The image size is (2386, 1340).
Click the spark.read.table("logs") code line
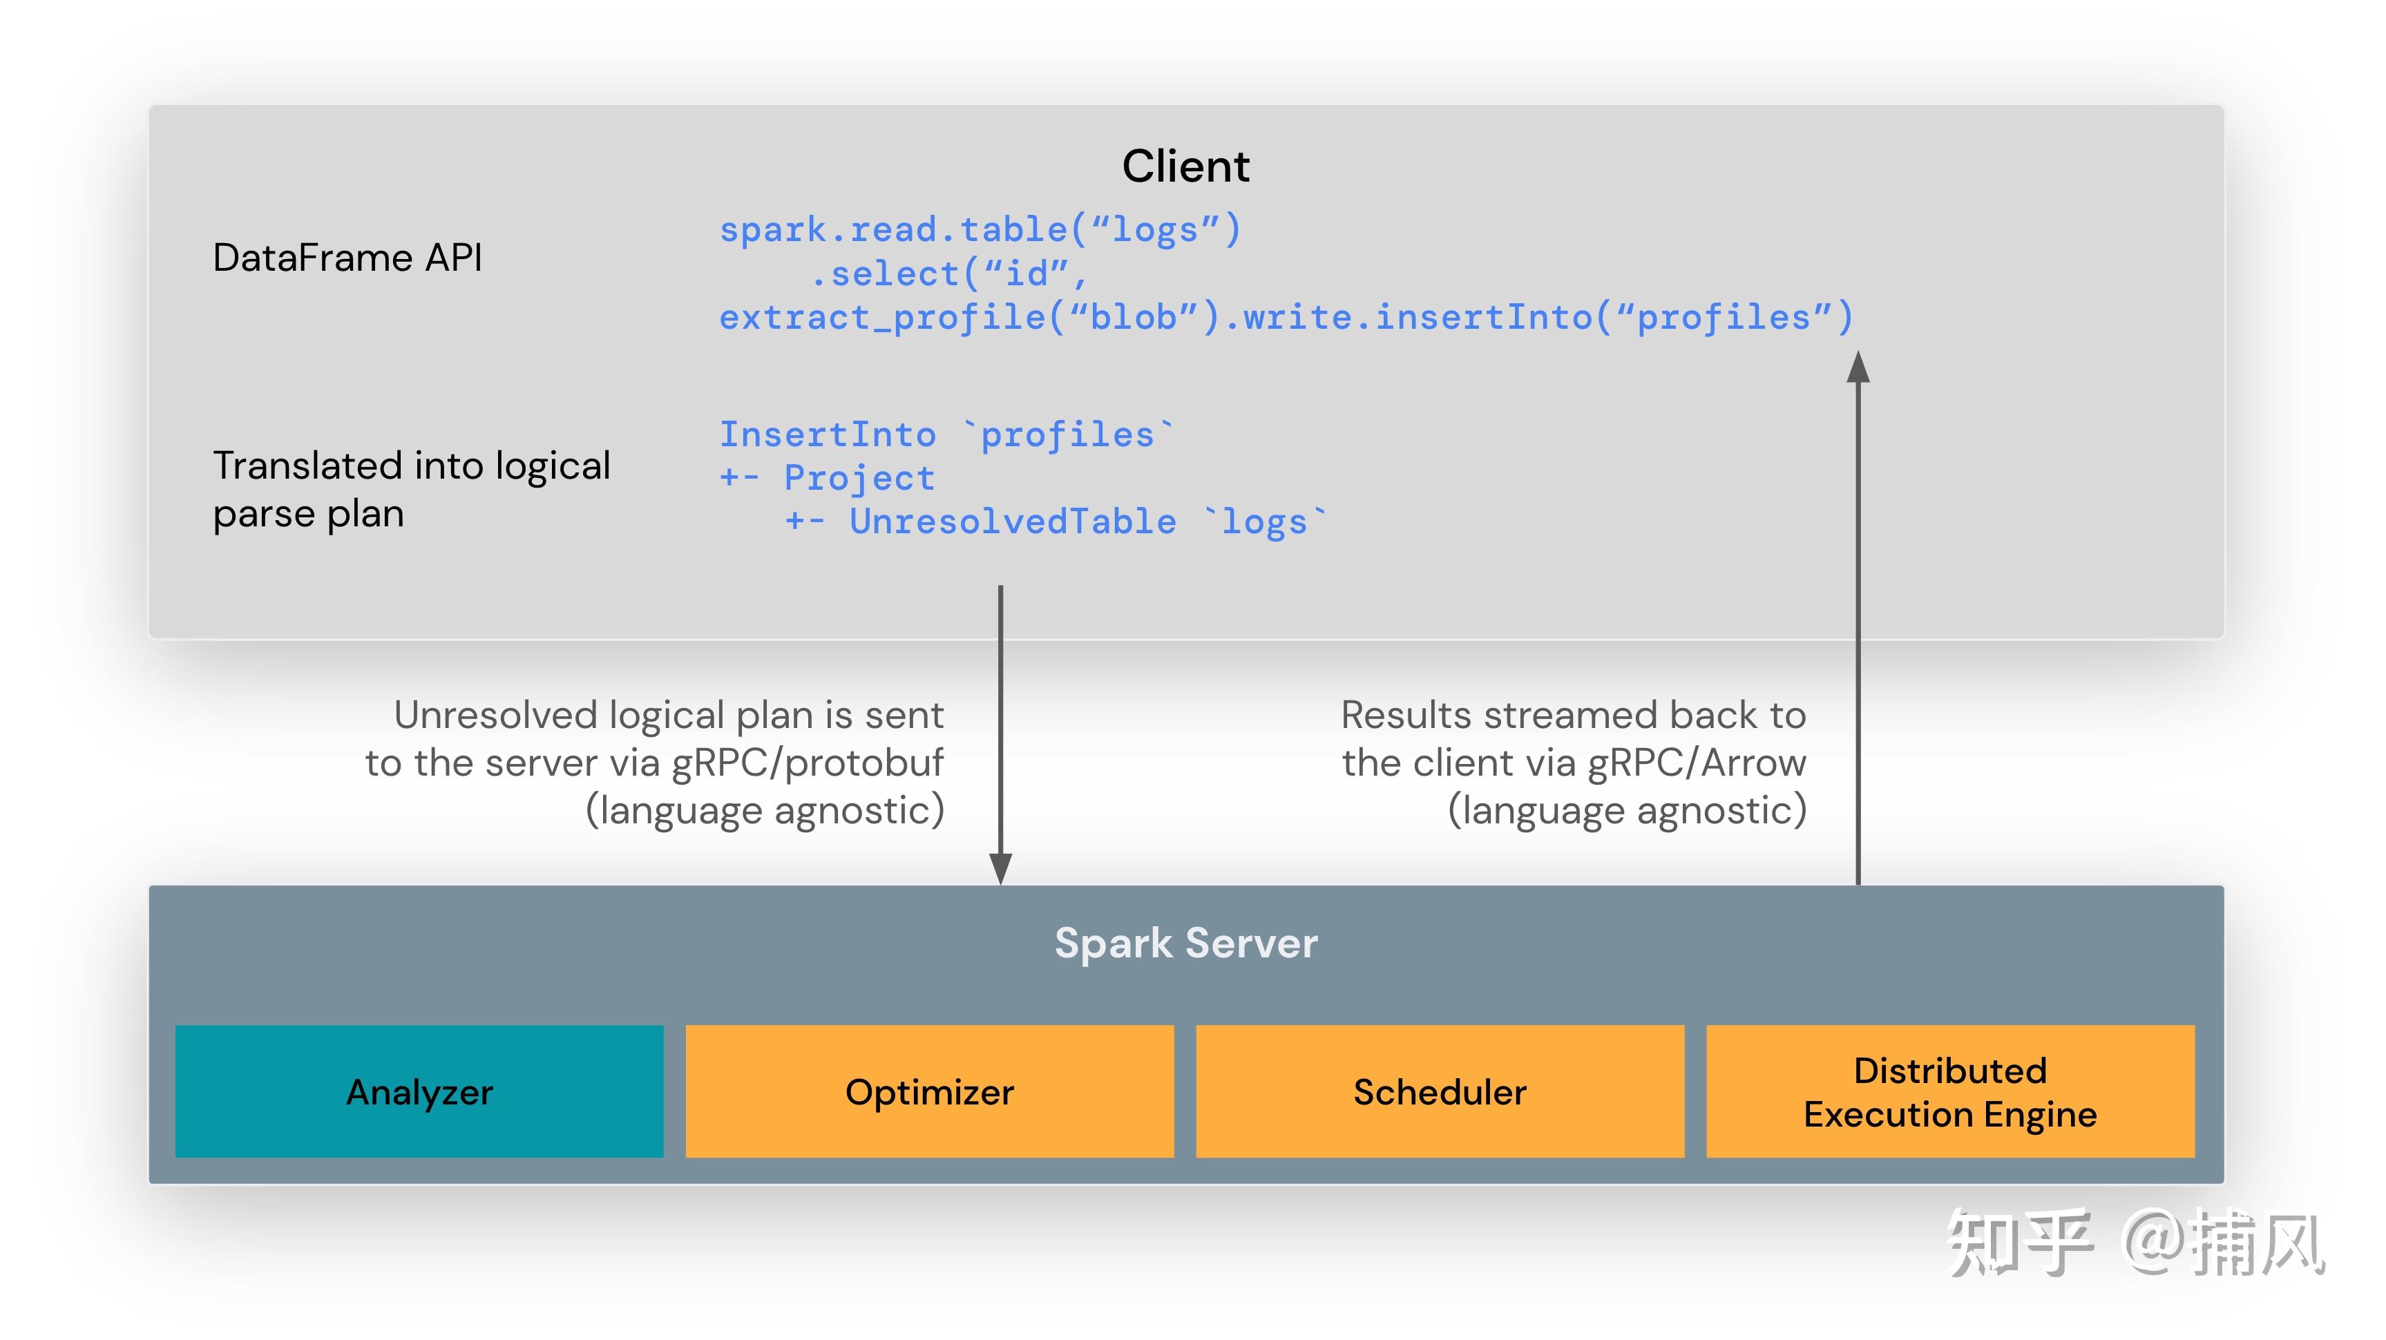click(x=979, y=229)
